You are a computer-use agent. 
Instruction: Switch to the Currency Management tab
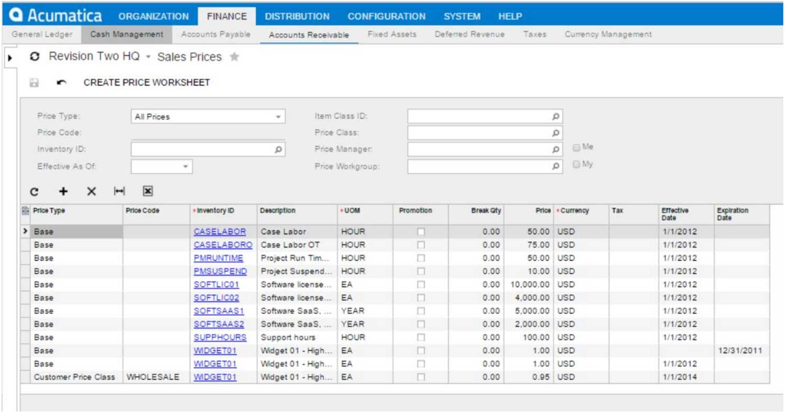click(x=608, y=35)
